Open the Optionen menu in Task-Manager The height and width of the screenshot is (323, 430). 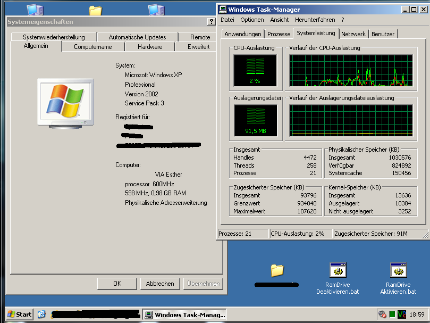[252, 20]
